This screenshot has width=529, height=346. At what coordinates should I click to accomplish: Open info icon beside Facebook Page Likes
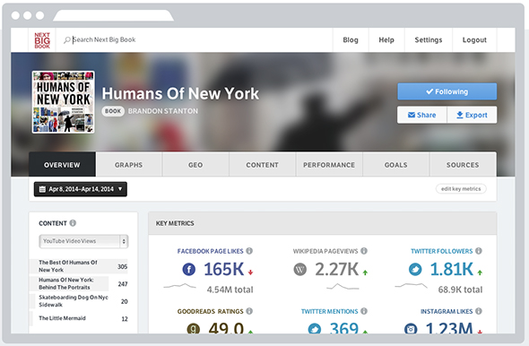(x=249, y=251)
